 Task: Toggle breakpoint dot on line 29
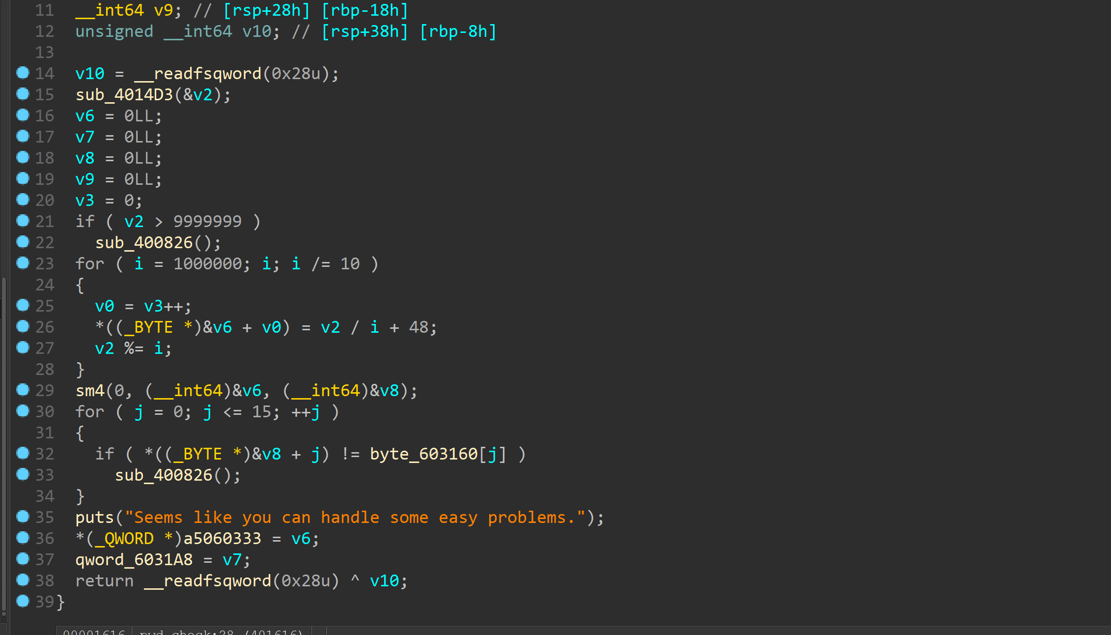[23, 390]
